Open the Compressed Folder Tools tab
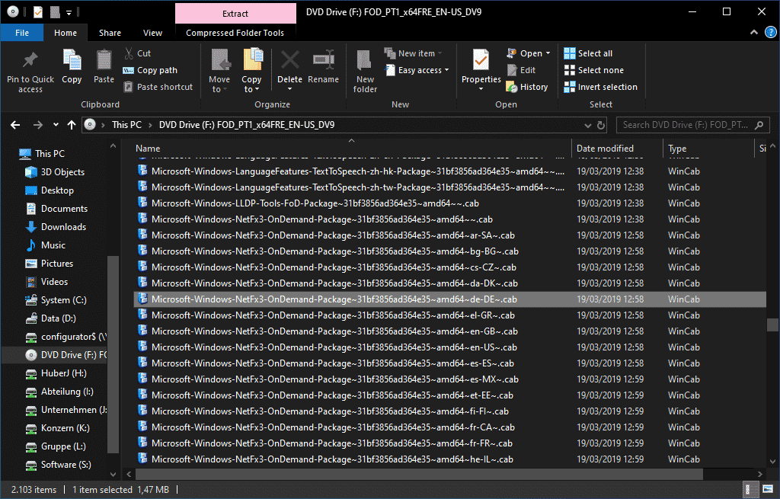This screenshot has height=499, width=780. (x=235, y=33)
